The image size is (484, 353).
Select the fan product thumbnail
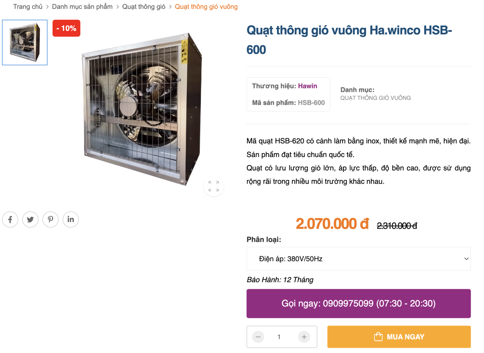[x=25, y=42]
